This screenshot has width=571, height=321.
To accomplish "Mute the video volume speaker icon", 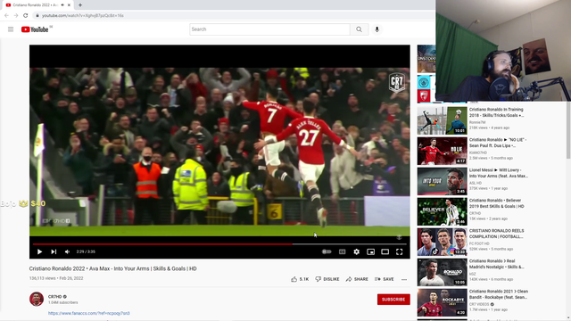I will 67,251.
